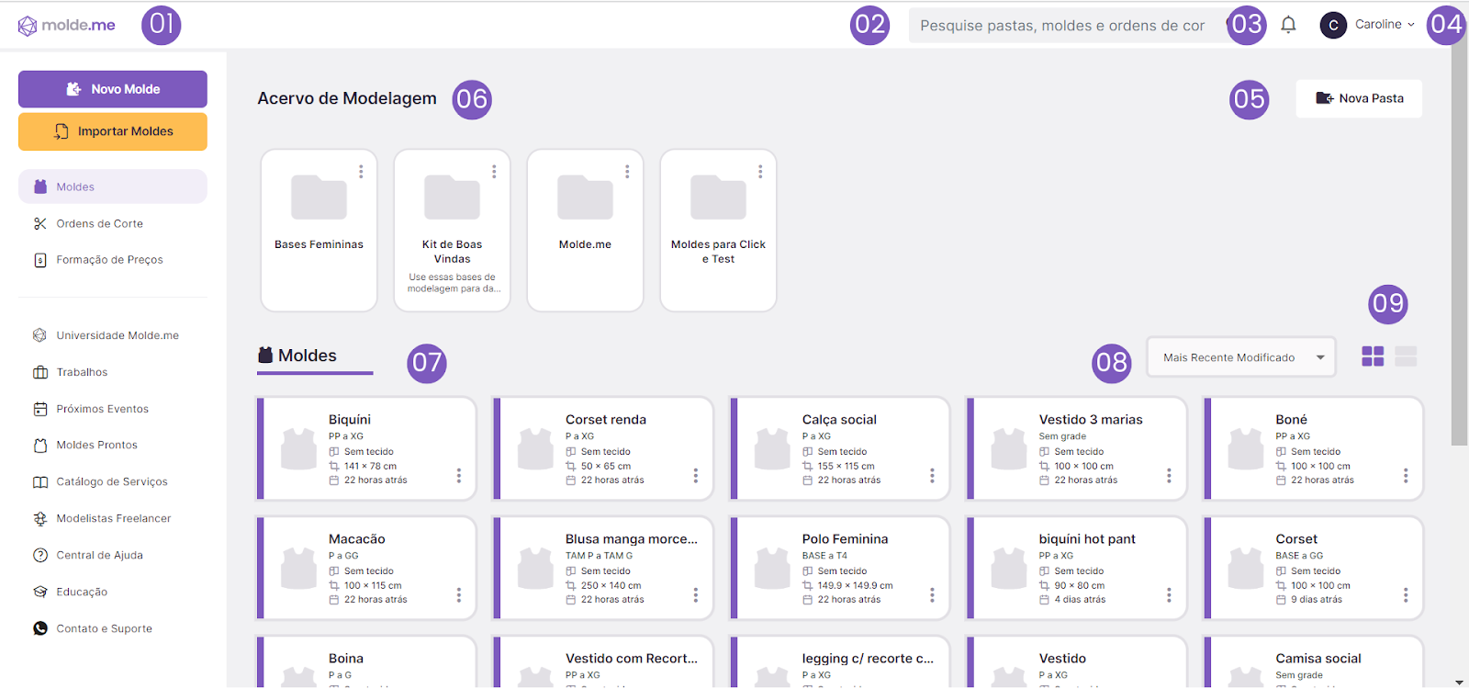Open the Boné mold
The width and height of the screenshot is (1469, 689).
pyautogui.click(x=1314, y=448)
